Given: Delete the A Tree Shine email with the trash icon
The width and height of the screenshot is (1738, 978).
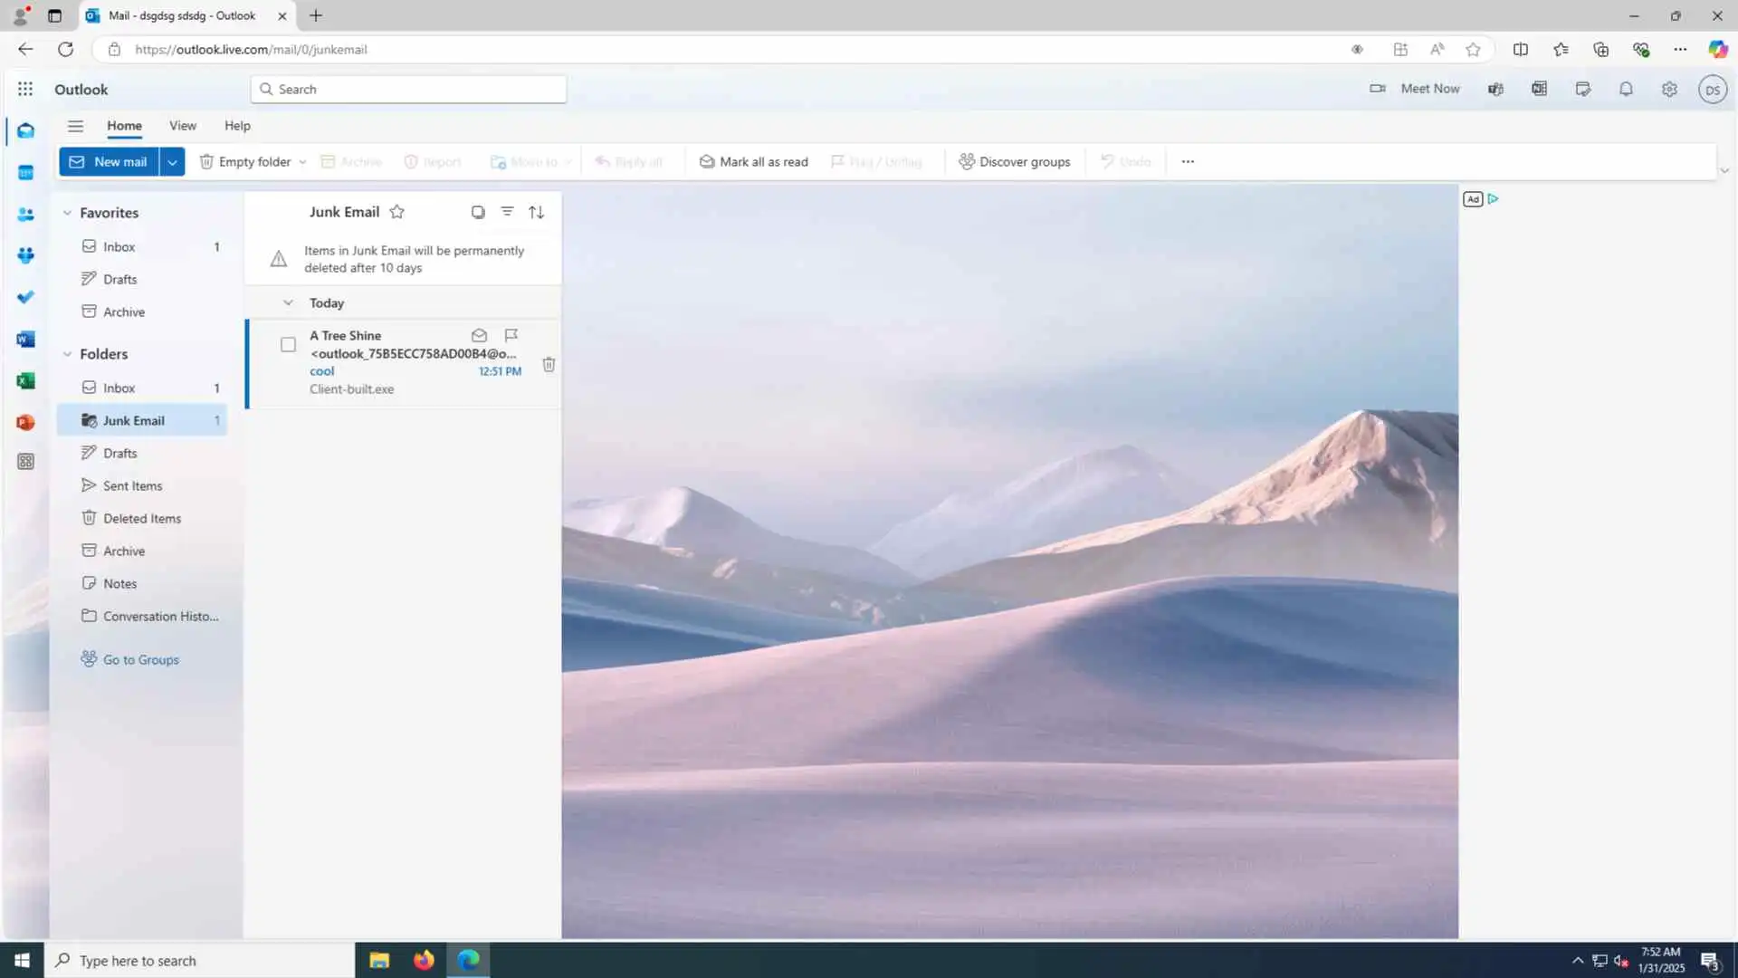Looking at the screenshot, I should coord(549,364).
